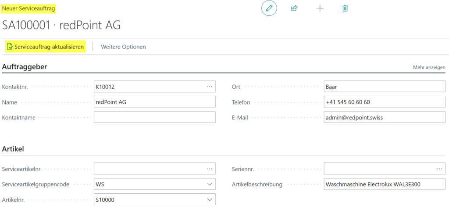The width and height of the screenshot is (449, 210).
Task: Click the empty Kontaktname field
Action: point(155,117)
